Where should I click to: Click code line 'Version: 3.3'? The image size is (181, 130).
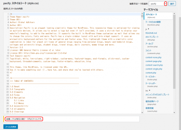point(16,47)
